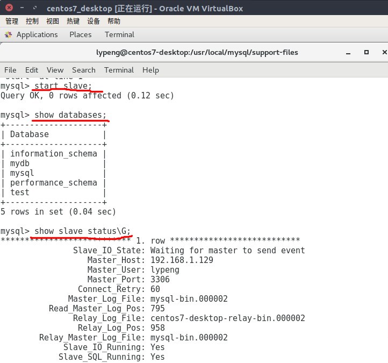388x363 pixels.
Task: Open the terminal's Search menu
Action: [x=83, y=70]
